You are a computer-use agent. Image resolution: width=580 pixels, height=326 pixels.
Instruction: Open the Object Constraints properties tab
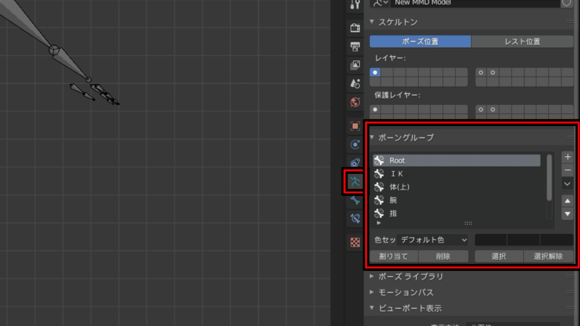coord(355,163)
